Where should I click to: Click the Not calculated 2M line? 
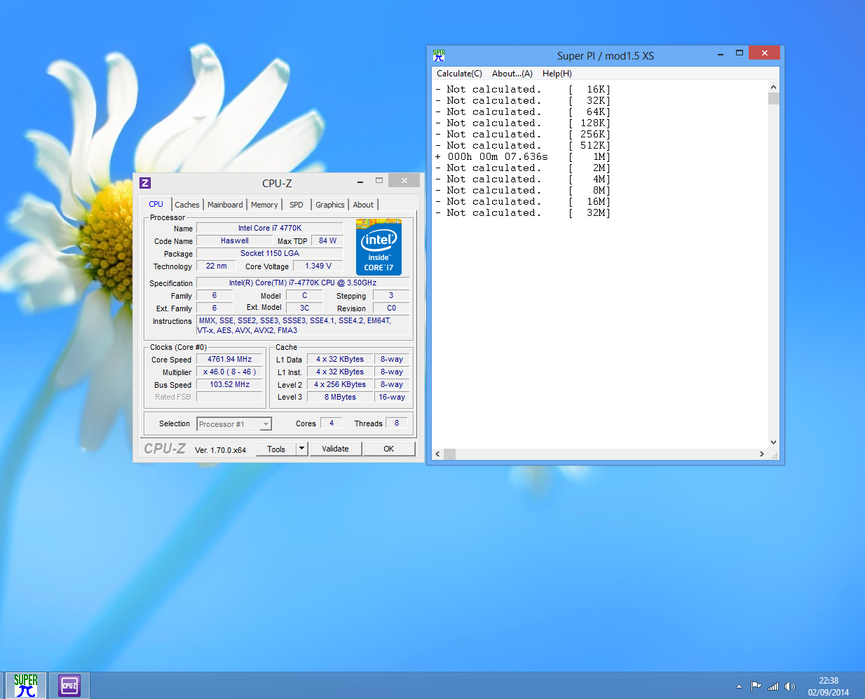pos(523,168)
